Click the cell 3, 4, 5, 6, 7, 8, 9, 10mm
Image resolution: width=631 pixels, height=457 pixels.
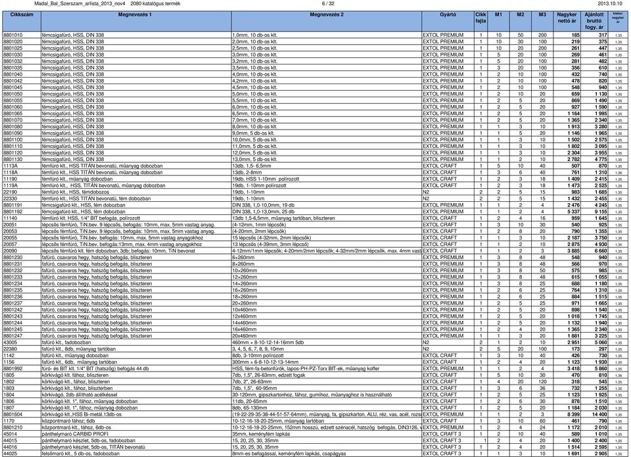258,349
